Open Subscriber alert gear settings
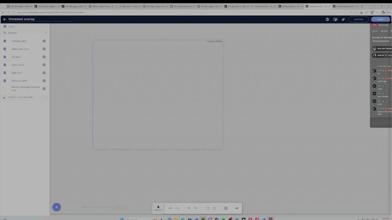 (44, 49)
